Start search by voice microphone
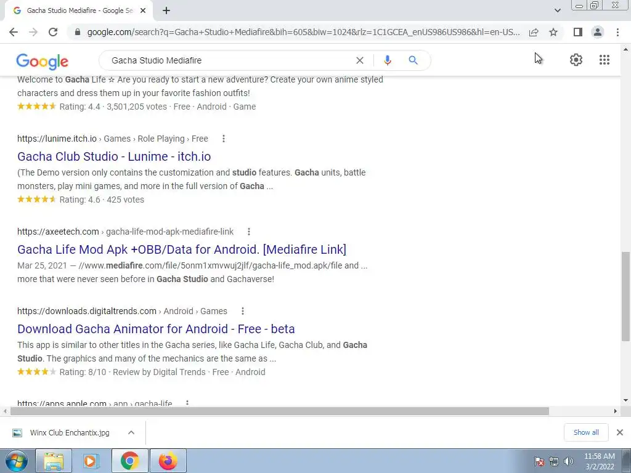Viewport: 631px width, 473px height. pyautogui.click(x=387, y=60)
